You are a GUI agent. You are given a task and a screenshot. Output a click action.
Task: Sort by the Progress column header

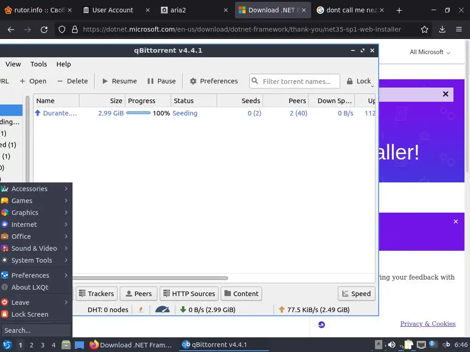[x=148, y=101]
